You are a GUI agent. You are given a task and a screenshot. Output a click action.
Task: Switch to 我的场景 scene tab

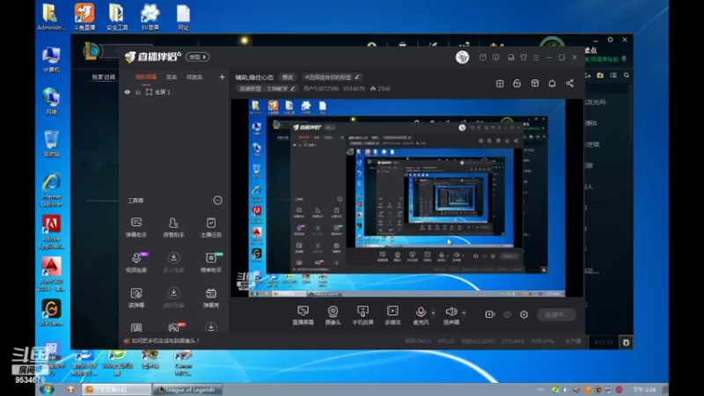[146, 77]
